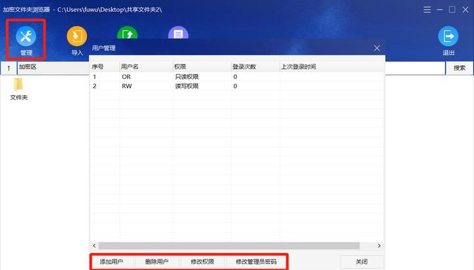
Task: Click the sequence number 1 cell
Action: click(95, 77)
